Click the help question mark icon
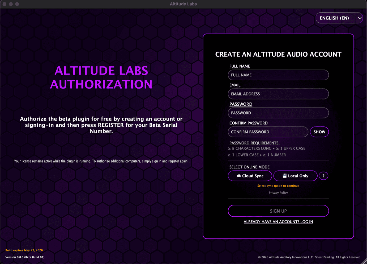Screen dimensions: 367x264 (323, 176)
